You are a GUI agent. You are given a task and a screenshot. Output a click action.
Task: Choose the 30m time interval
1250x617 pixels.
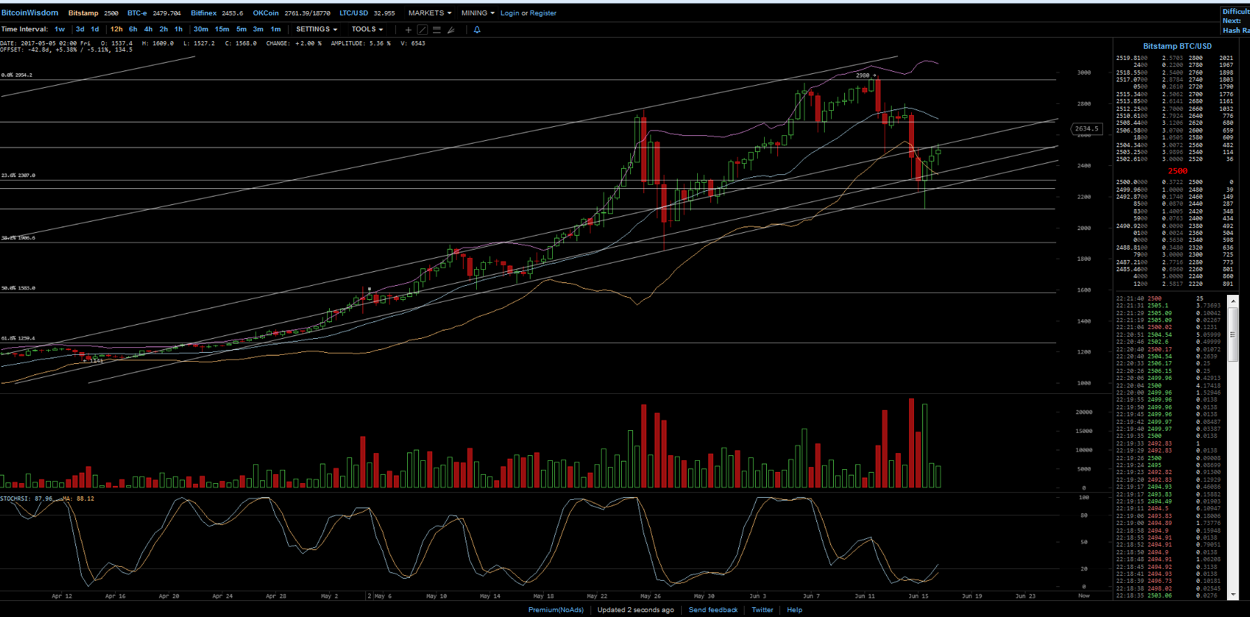(x=201, y=29)
